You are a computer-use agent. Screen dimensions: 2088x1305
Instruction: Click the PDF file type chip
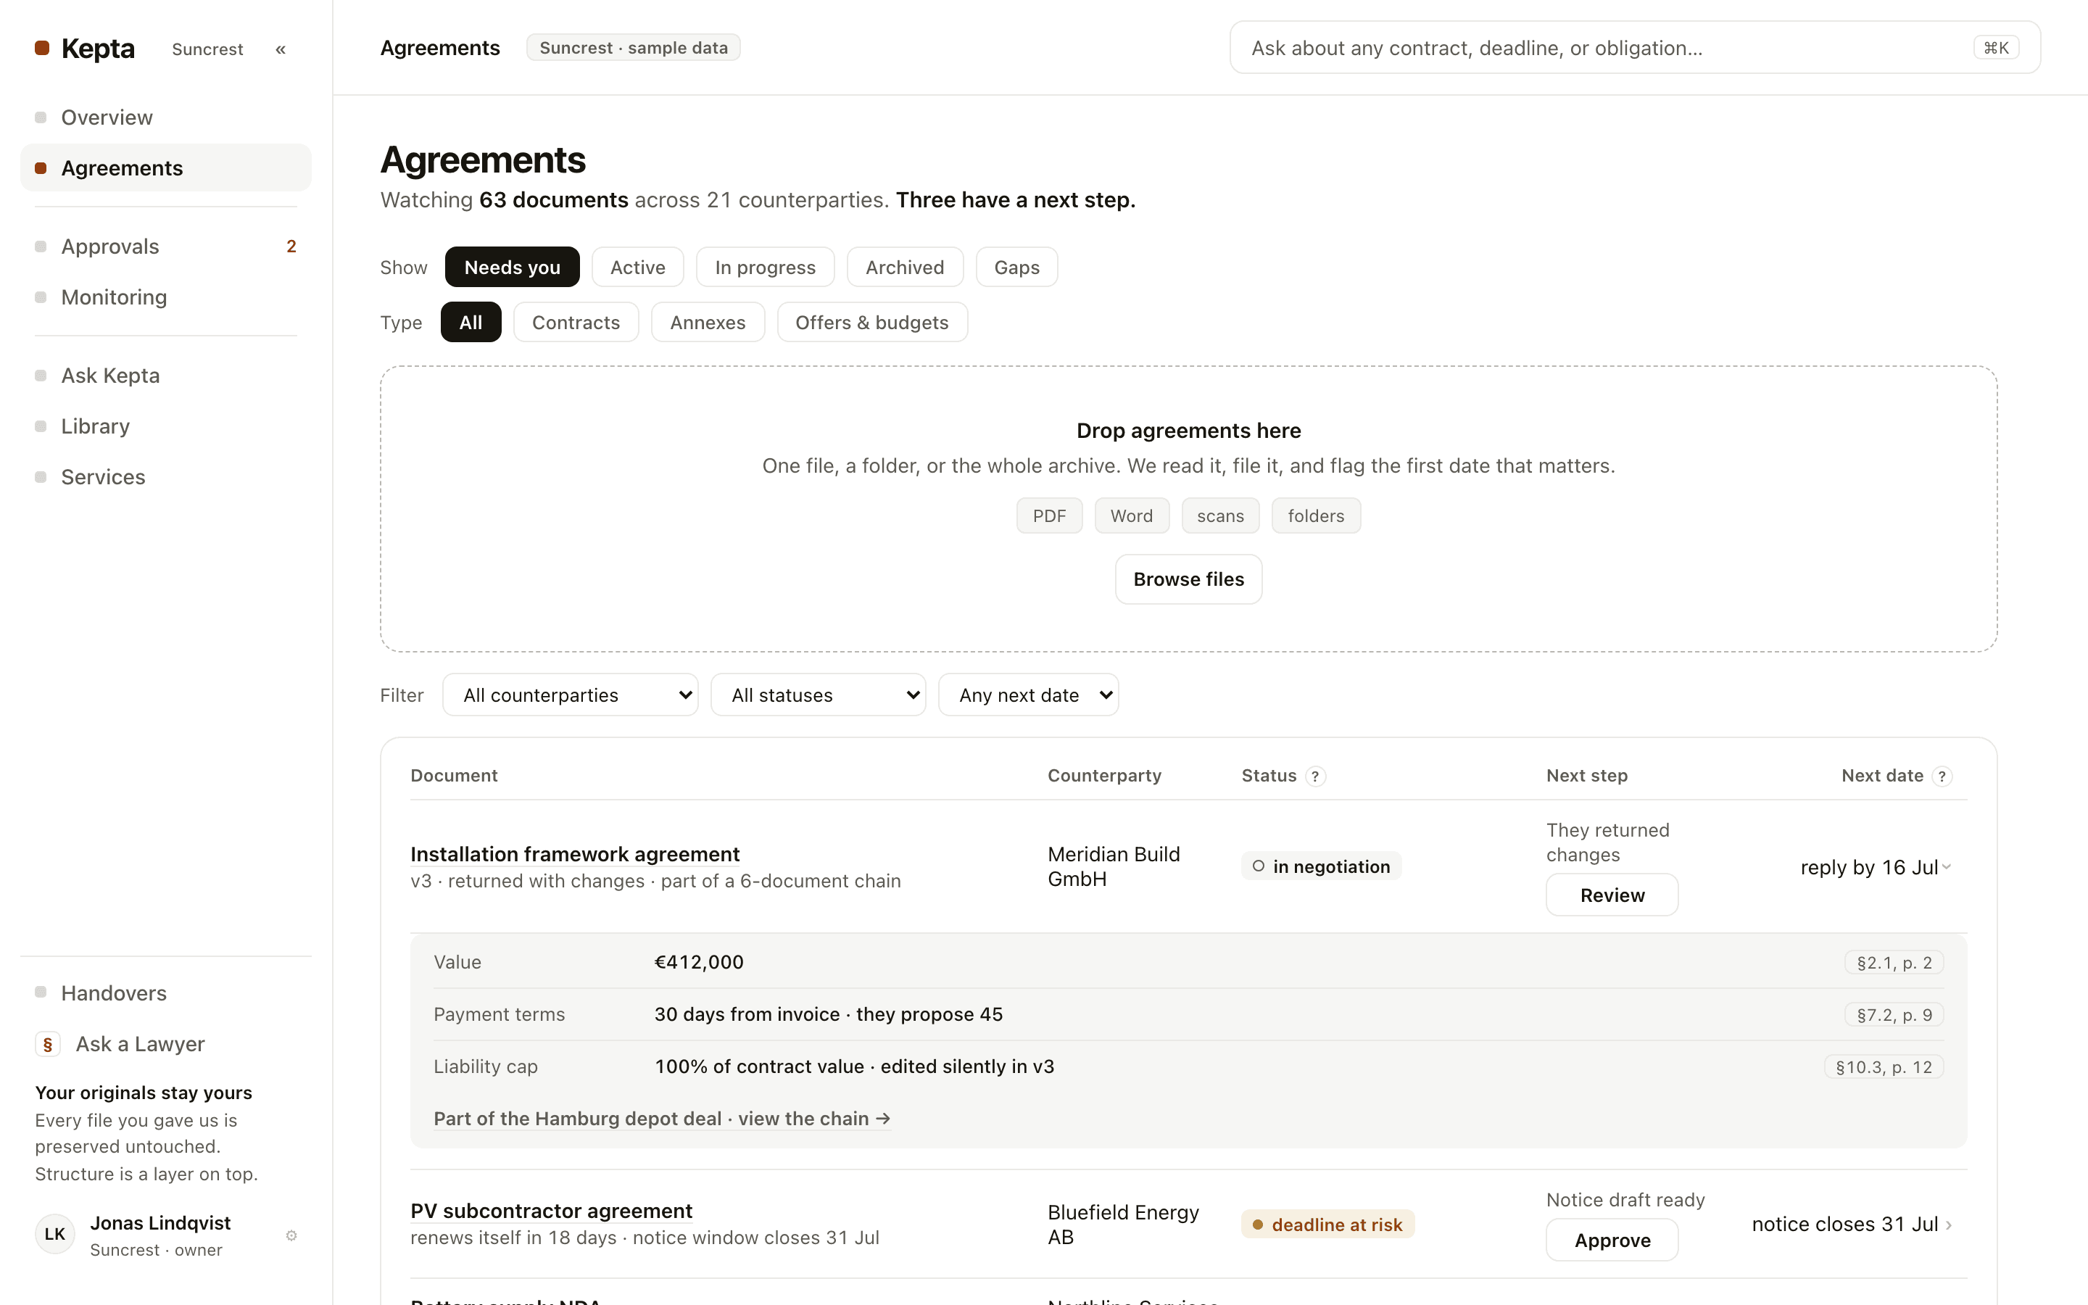(x=1049, y=516)
